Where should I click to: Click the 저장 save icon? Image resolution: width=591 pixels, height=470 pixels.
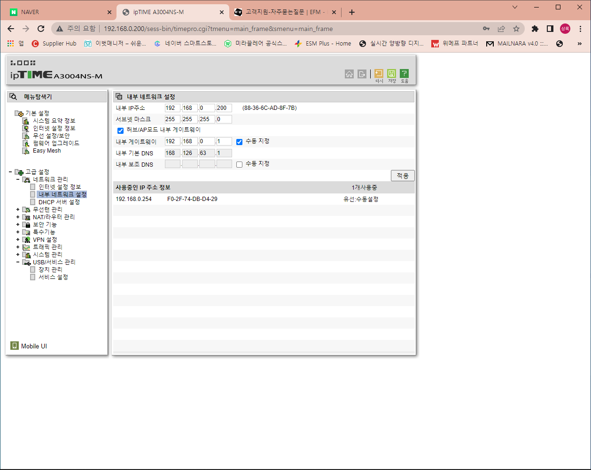coord(391,74)
